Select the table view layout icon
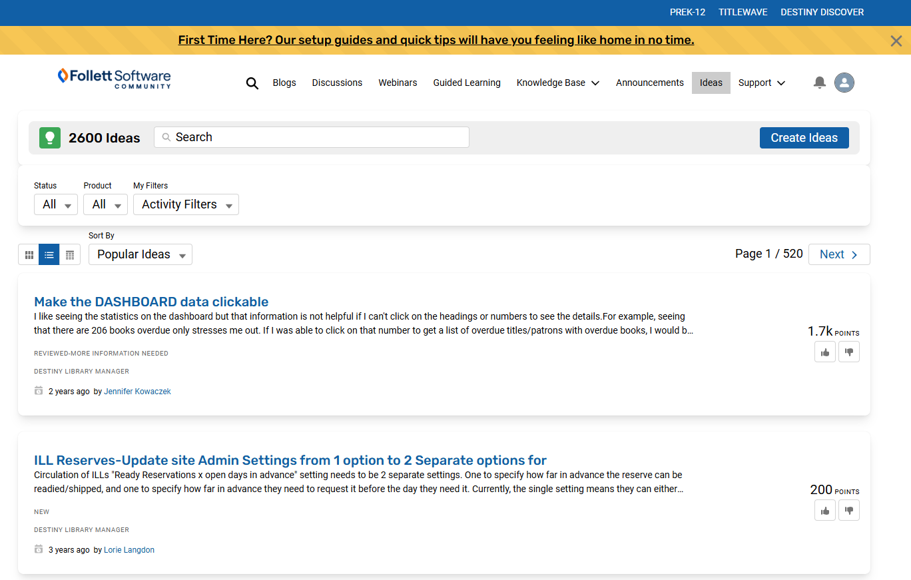Image resolution: width=911 pixels, height=580 pixels. coord(69,254)
